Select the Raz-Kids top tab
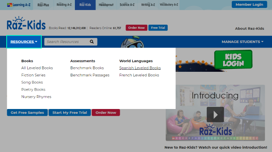This screenshot has width=272, height=152. coord(85,5)
